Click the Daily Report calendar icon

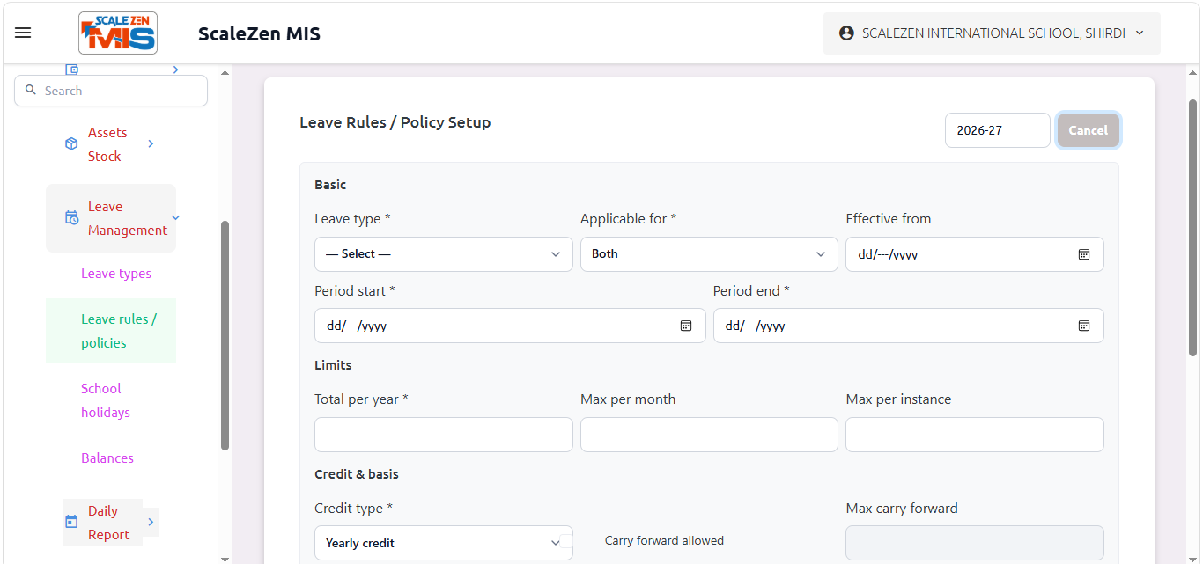(x=71, y=522)
